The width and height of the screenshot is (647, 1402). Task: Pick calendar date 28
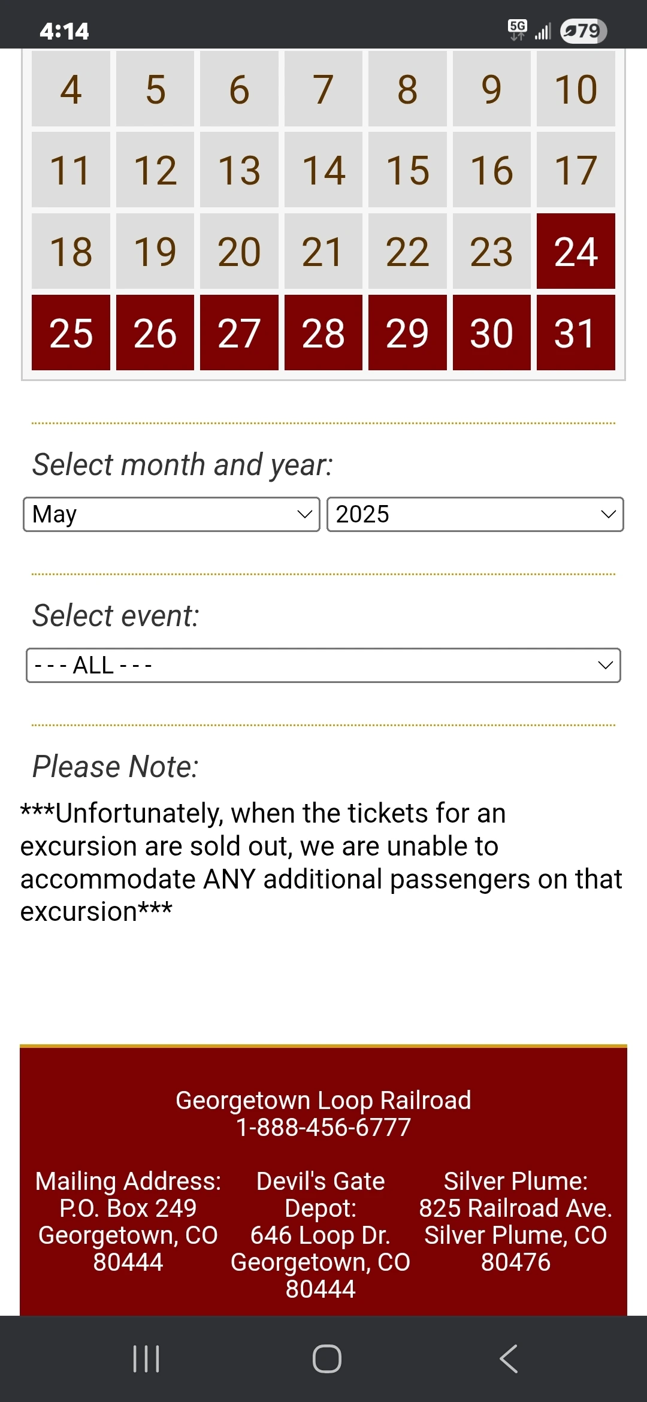(323, 333)
